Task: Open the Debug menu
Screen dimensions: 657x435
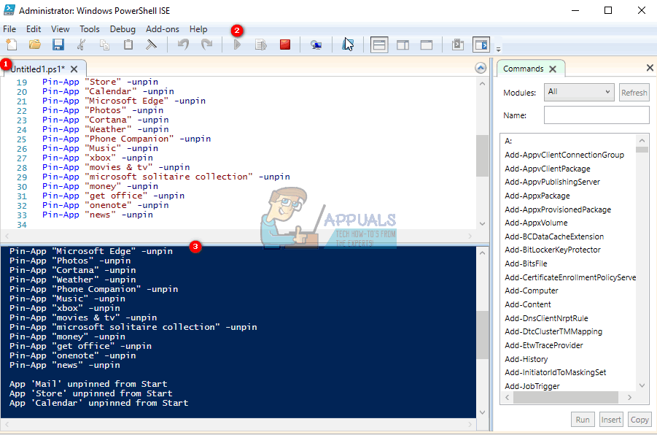Action: [x=123, y=29]
